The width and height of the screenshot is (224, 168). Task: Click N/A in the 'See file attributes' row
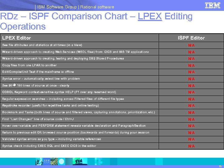click(191, 45)
